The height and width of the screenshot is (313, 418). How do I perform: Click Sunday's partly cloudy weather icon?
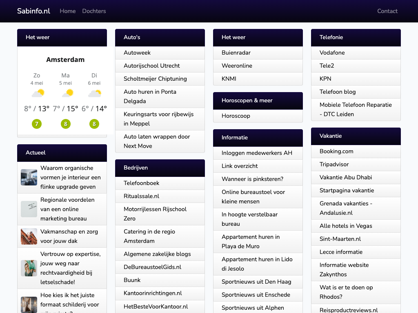pos(38,93)
